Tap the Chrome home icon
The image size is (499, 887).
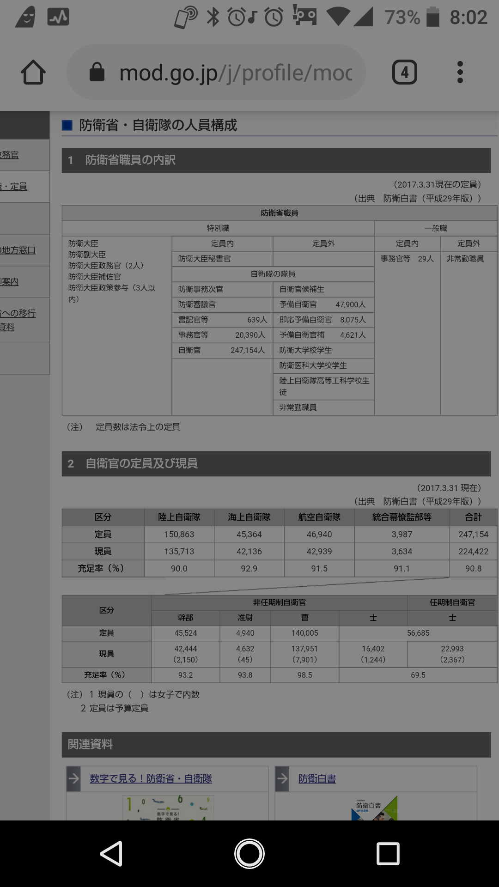click(33, 73)
